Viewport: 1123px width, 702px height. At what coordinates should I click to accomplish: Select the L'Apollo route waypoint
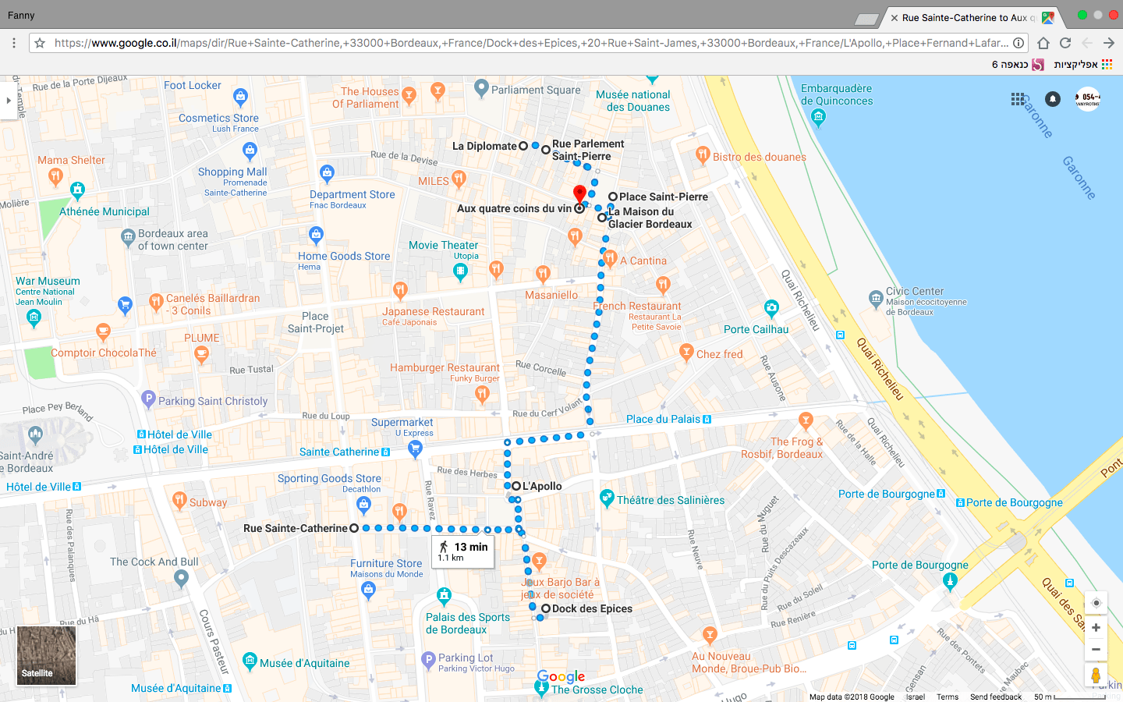click(515, 486)
